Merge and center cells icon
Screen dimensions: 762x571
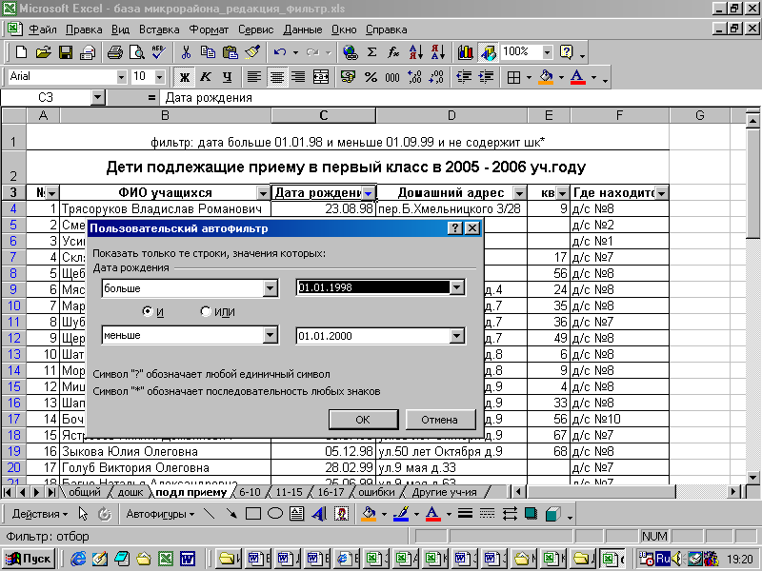click(321, 77)
